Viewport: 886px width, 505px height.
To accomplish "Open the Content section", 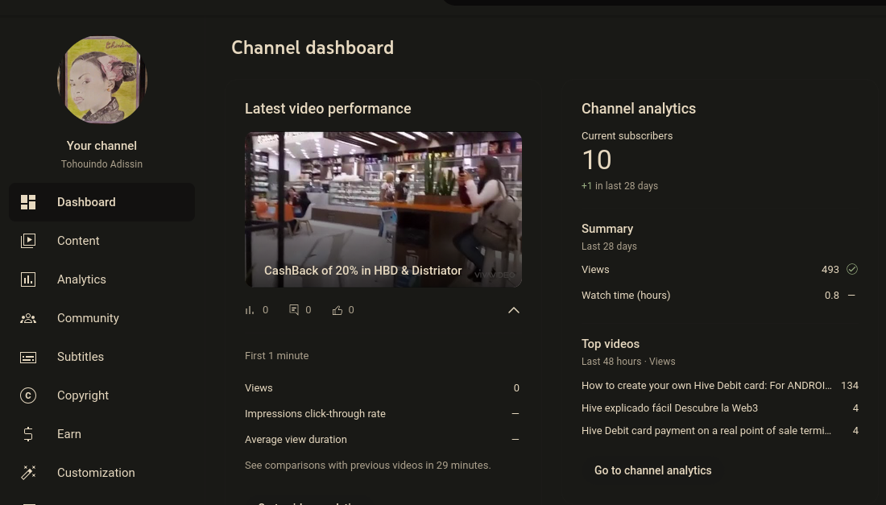I will click(x=101, y=241).
